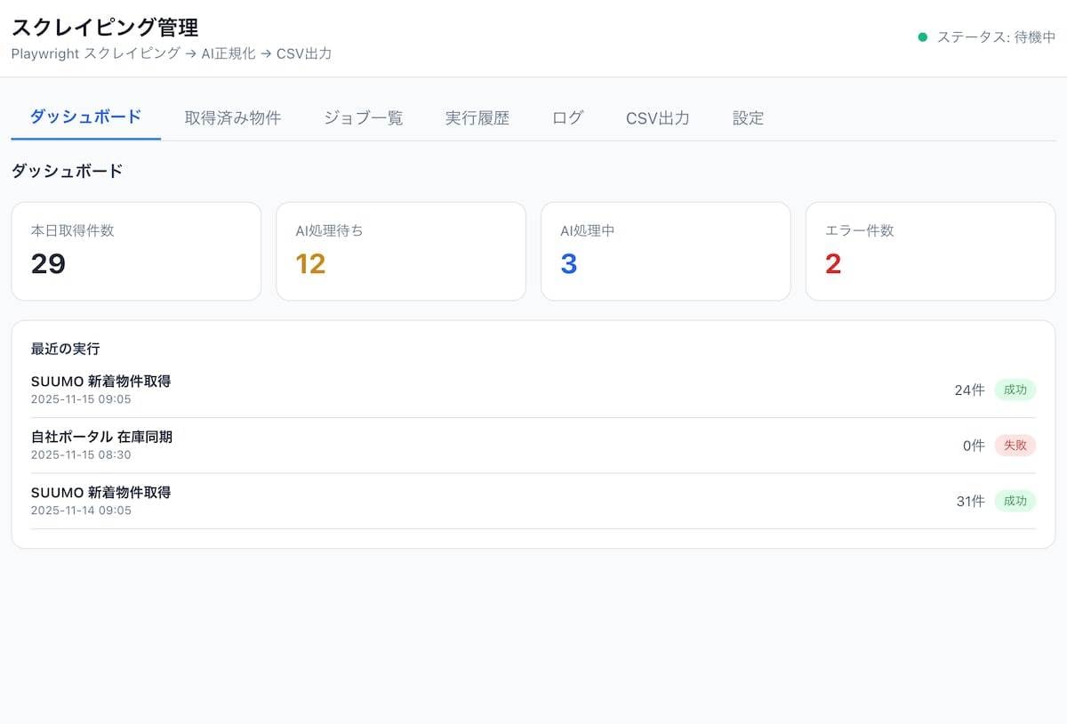Viewport: 1067px width, 724px height.
Task: Go to the 実行履歴 tab
Action: 477,117
